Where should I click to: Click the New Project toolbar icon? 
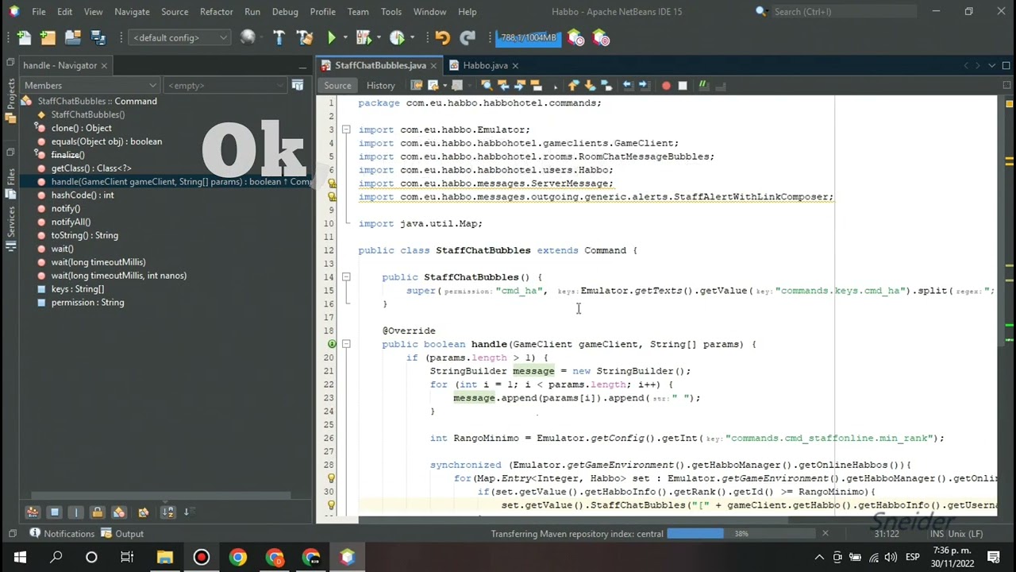pos(48,37)
